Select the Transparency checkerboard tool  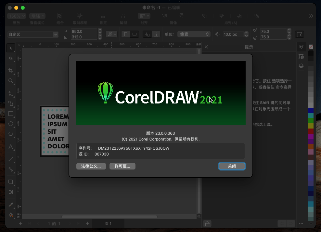[x=11, y=192]
